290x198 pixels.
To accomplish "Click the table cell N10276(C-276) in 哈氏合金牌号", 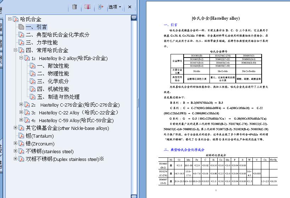I will 223,56.
